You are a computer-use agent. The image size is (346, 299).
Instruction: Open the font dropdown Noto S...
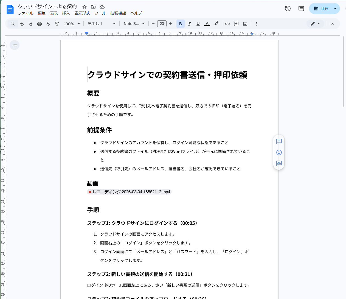(134, 24)
